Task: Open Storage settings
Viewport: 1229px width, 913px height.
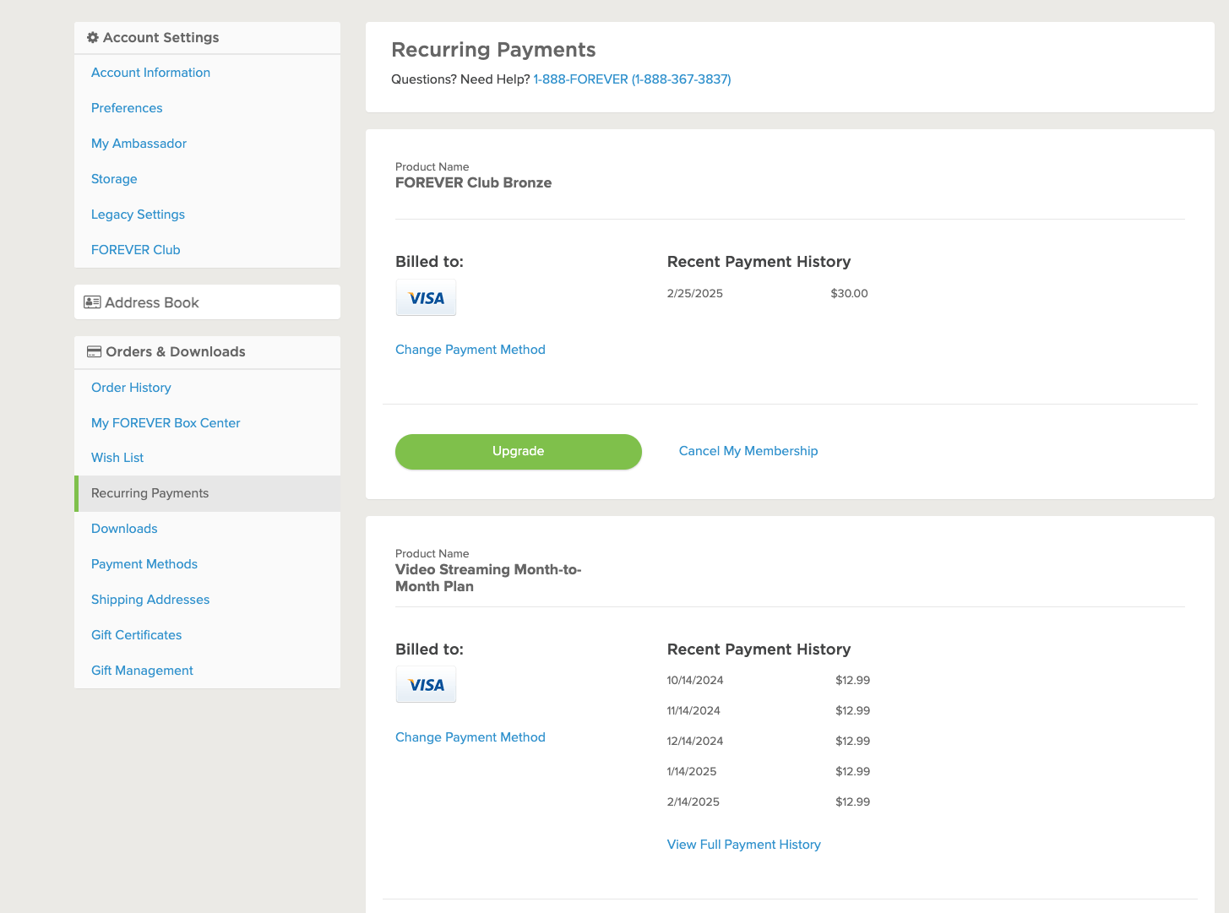Action: (114, 179)
